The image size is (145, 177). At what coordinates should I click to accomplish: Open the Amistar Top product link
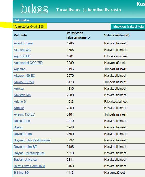pyautogui.click(x=22, y=95)
